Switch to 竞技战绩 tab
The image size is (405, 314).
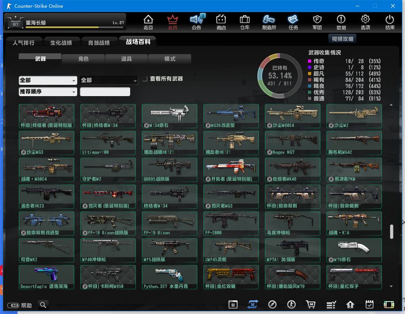99,42
